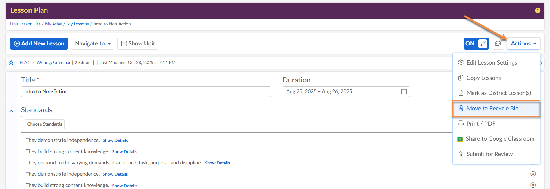Select Copy Lessons menu option
550x189 pixels.
click(483, 78)
